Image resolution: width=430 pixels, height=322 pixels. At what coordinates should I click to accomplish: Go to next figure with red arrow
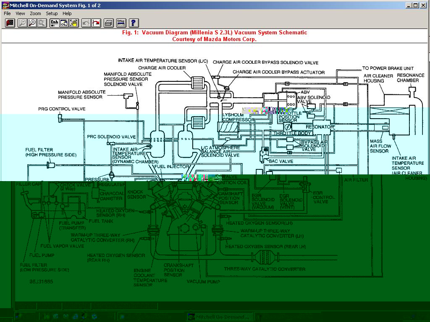96,23
